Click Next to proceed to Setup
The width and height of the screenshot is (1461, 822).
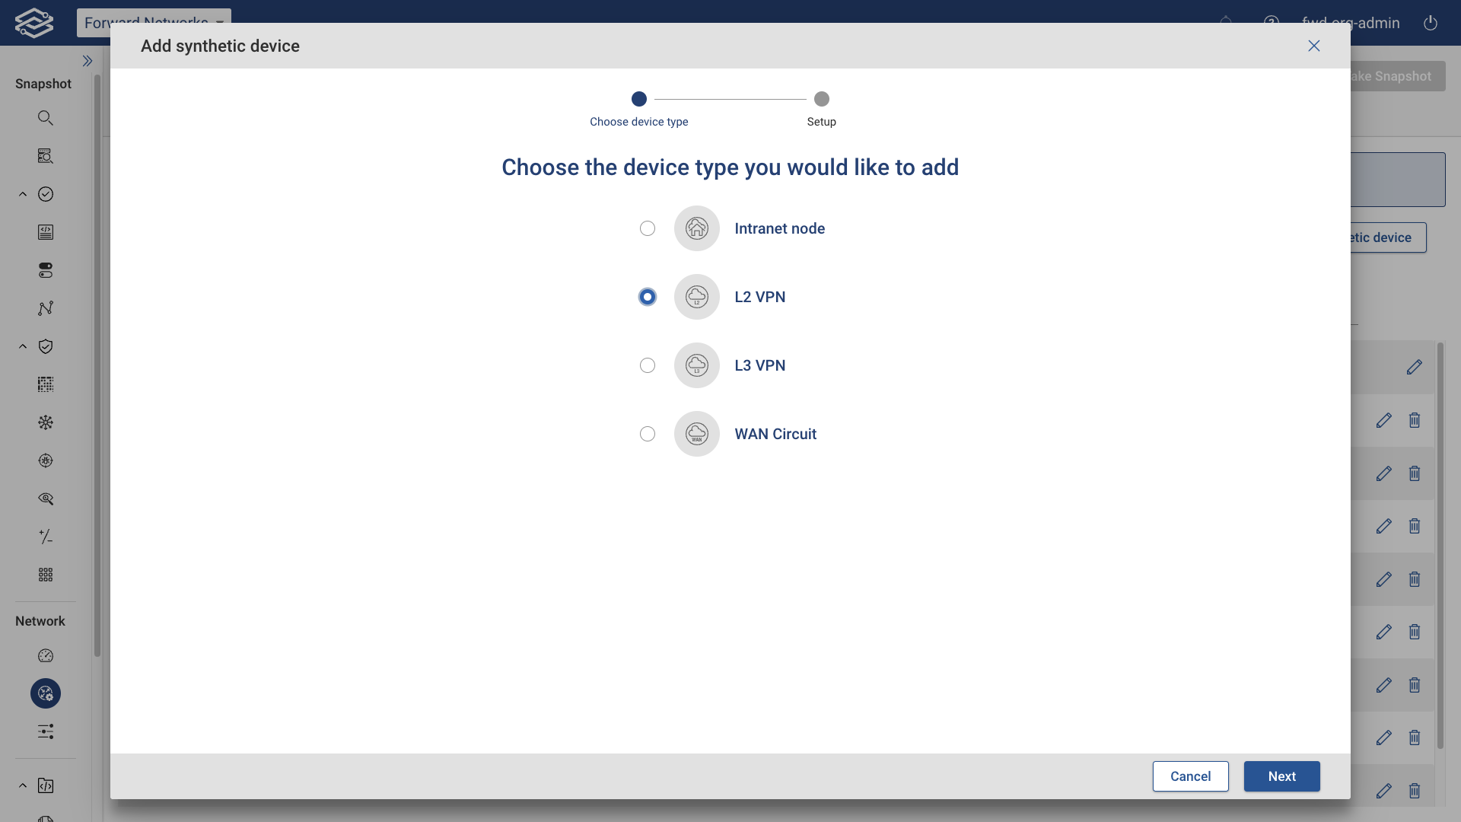1281,776
